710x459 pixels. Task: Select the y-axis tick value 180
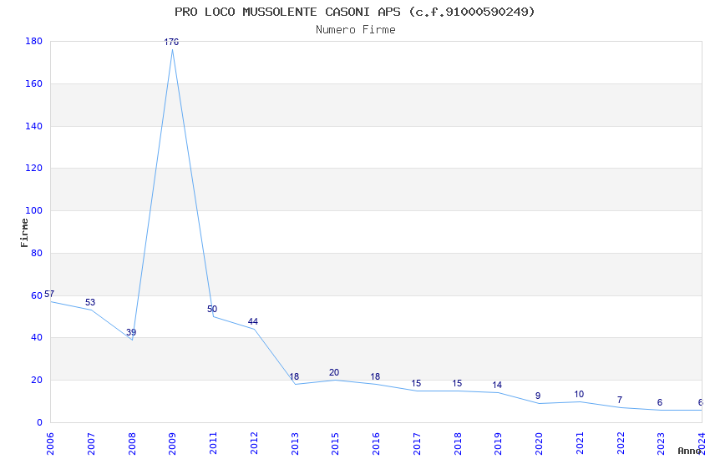coord(34,41)
